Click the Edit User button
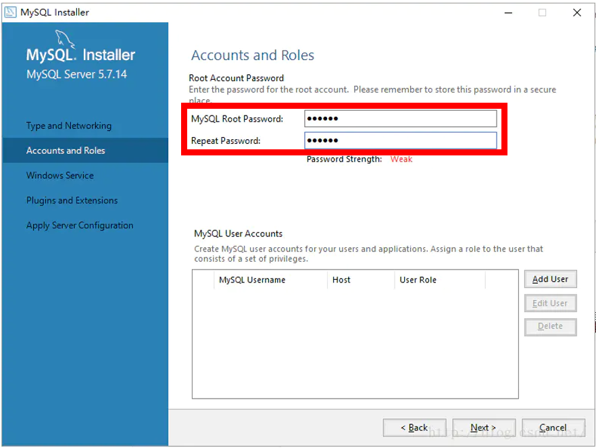This screenshot has height=448, width=596. (x=550, y=303)
